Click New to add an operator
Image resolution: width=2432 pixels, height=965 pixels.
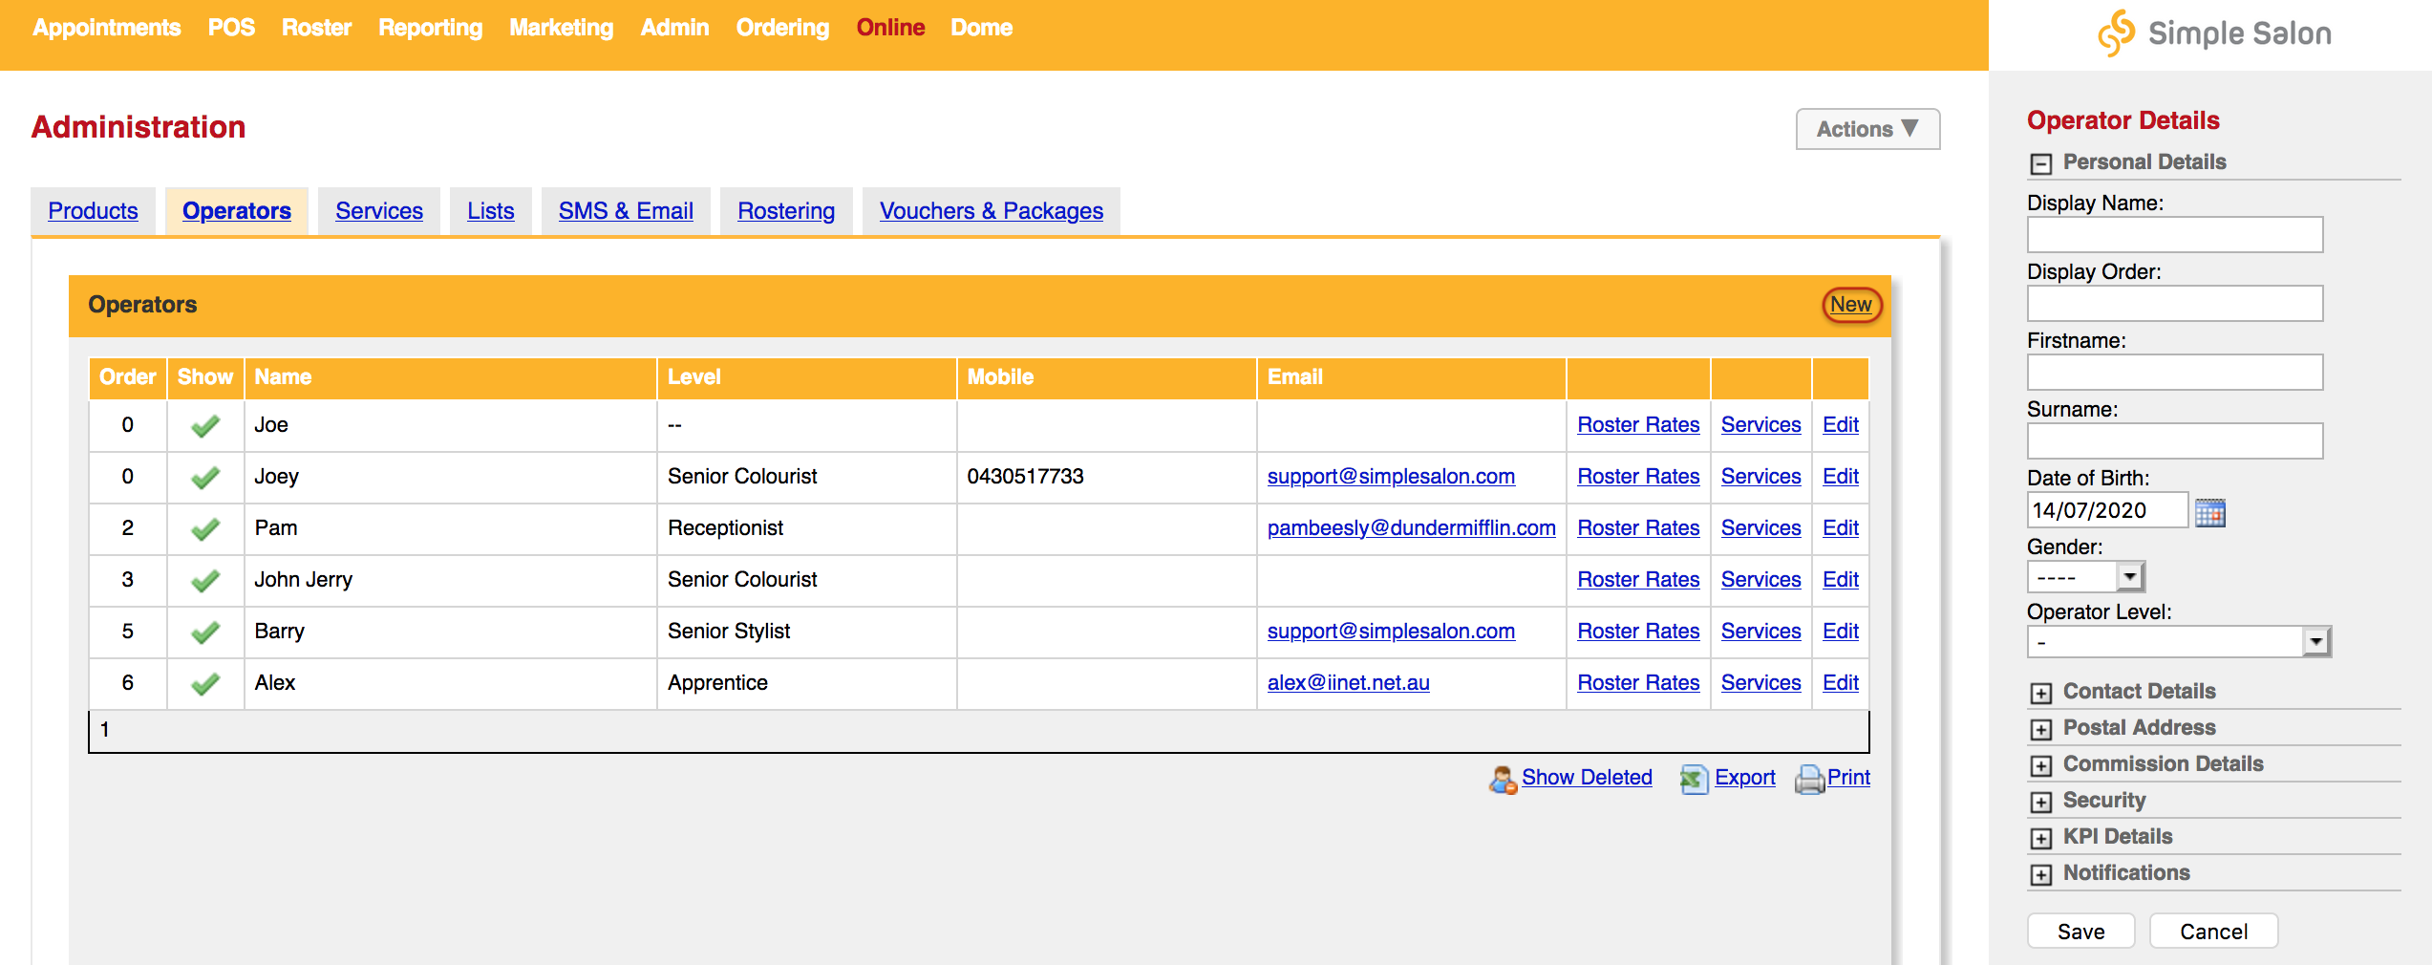[1851, 304]
